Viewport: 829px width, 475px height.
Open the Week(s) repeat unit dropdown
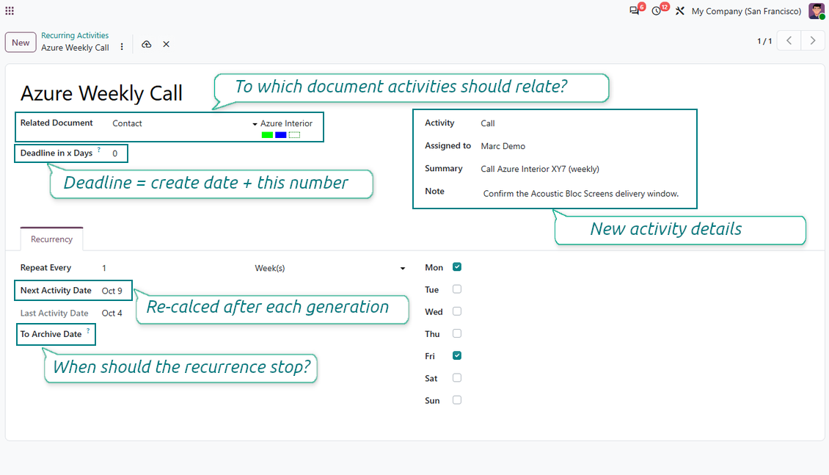pyautogui.click(x=330, y=268)
